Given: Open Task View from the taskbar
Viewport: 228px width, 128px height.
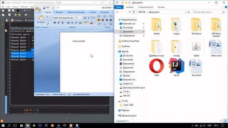Looking at the screenshot, I should pos(15,126).
